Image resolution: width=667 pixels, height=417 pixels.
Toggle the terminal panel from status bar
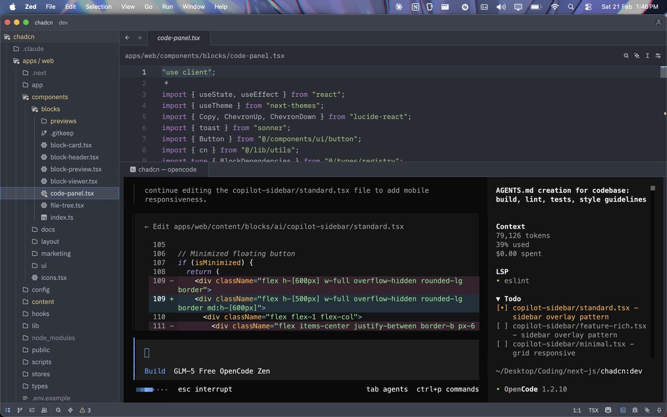pyautogui.click(x=623, y=410)
